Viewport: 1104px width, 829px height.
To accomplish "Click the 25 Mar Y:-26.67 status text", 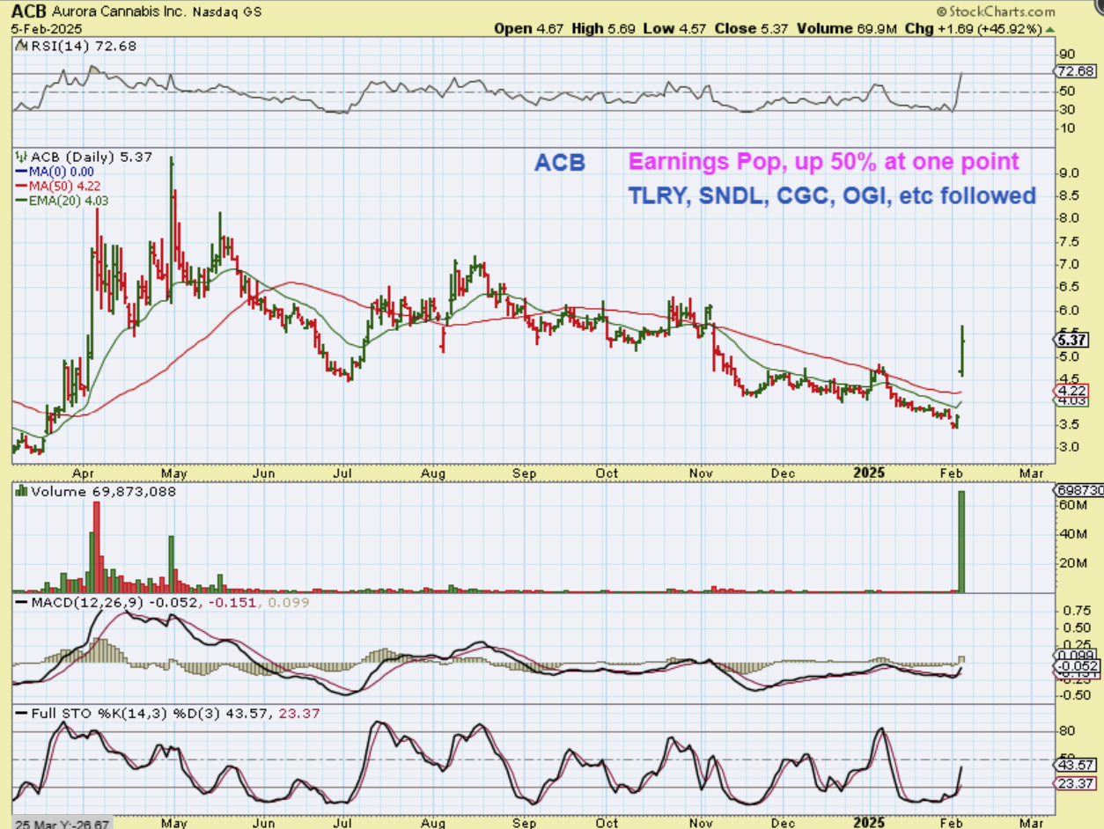I will [x=61, y=823].
